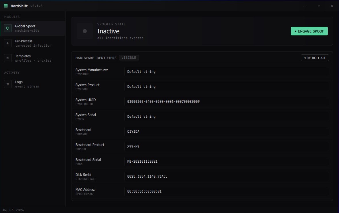Click the Logs list icon
Viewport: 339px width, 213px height.
tap(8, 84)
